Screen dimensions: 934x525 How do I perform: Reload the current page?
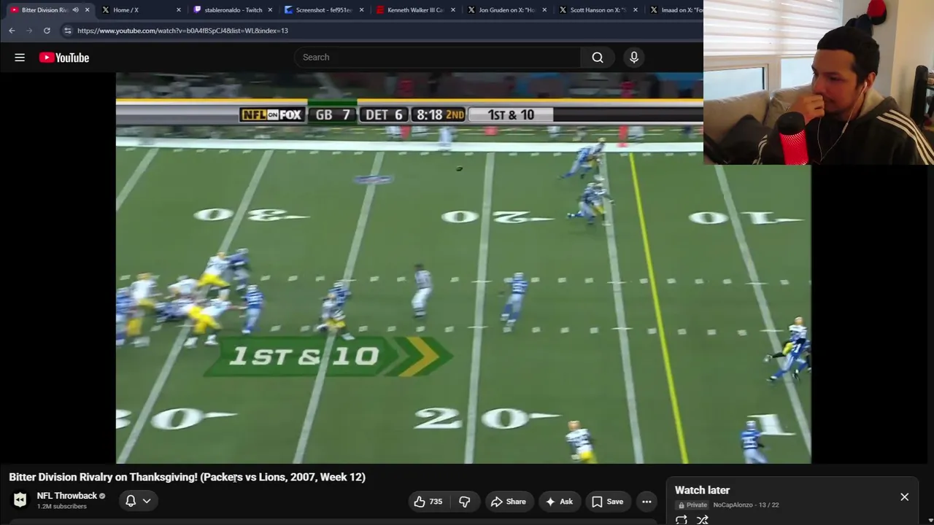point(47,31)
